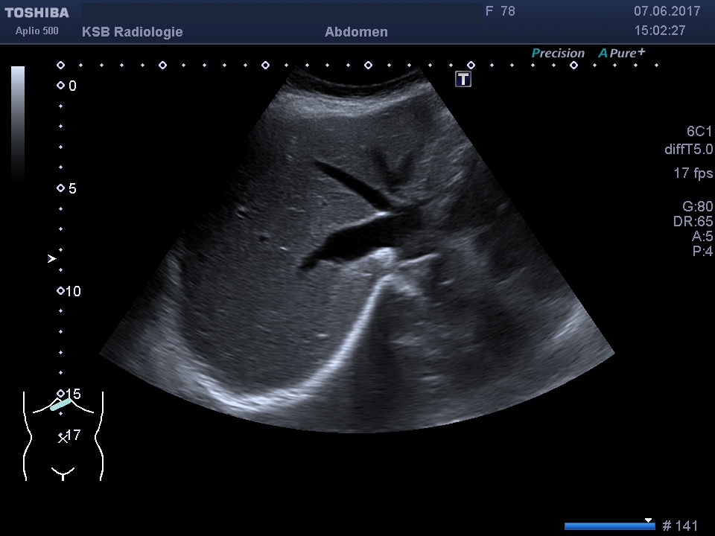
Task: Click the time '15:02:27'
Action: 660,31
